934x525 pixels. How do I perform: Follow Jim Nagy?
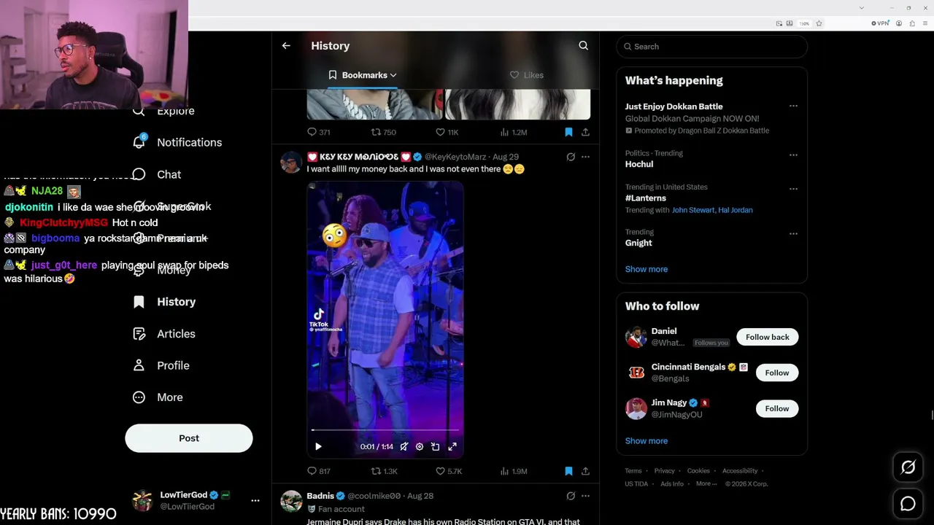(777, 408)
